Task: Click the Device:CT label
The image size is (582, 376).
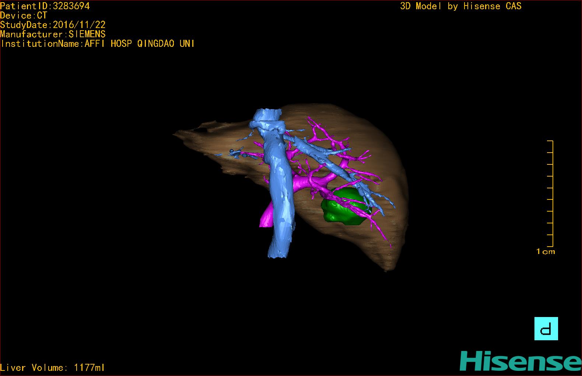Action: [x=24, y=15]
